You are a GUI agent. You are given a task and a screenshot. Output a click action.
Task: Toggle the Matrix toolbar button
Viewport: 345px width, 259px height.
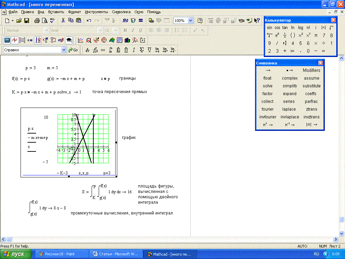click(x=22, y=40)
